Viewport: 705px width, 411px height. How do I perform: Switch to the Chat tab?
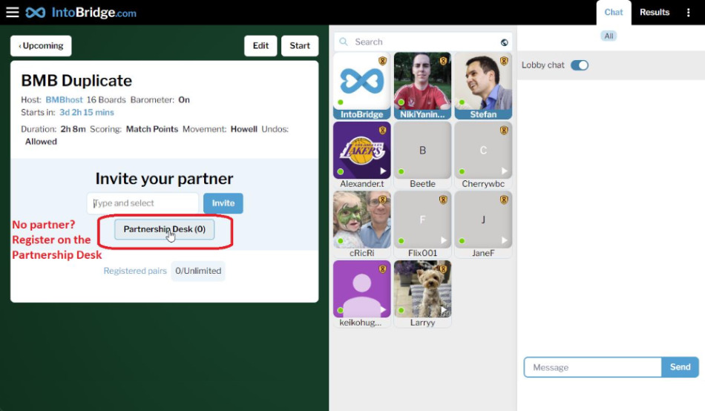click(614, 13)
